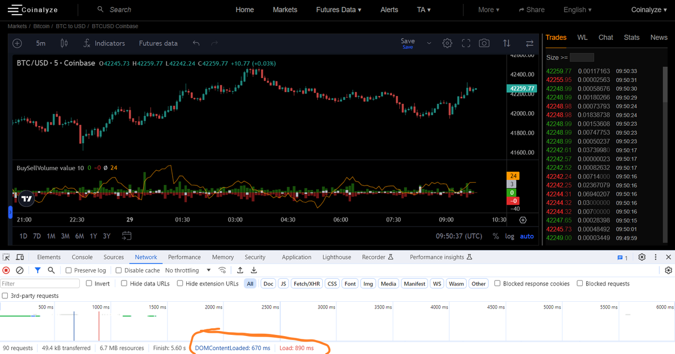Switch to the Console tab in DevTools
The image size is (675, 354).
82,257
